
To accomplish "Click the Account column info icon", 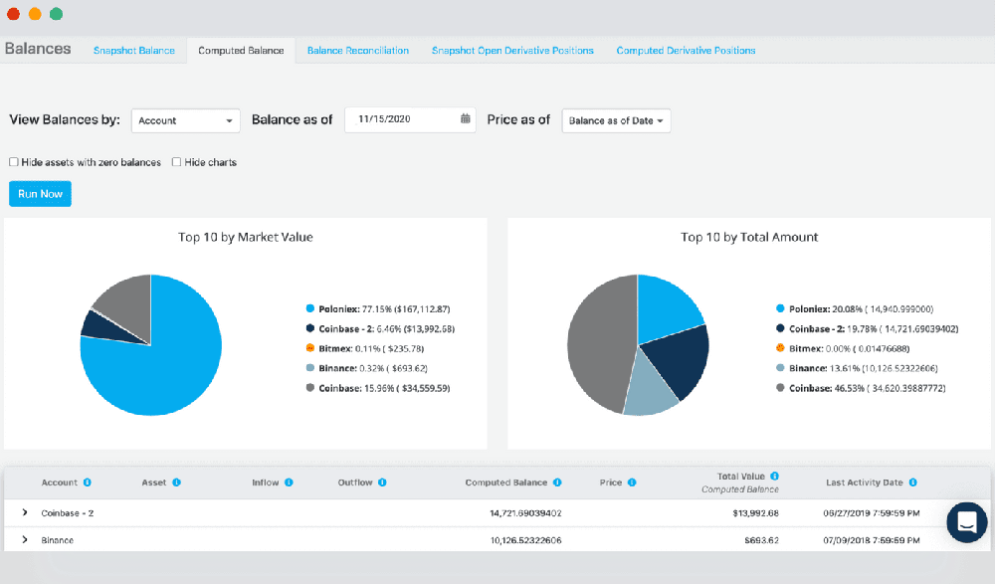I will point(87,483).
